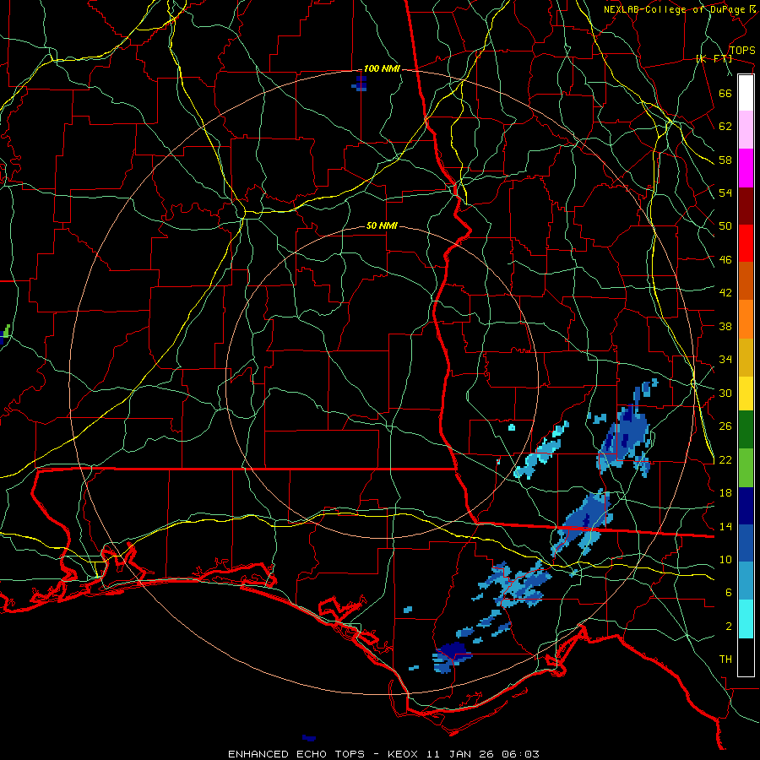Click the 50 NMI range ring label
Screen dimensions: 760x760
click(382, 225)
